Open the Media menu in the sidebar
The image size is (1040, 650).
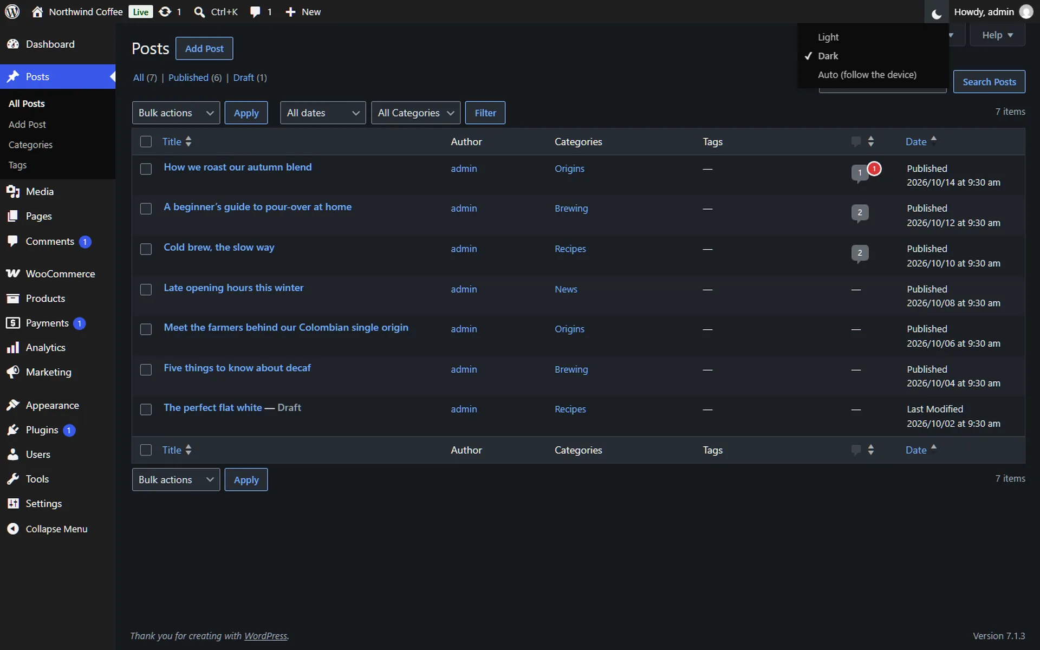click(x=40, y=191)
